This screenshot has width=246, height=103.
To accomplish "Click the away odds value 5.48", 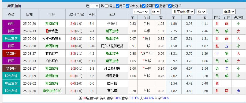I will tap(205, 84).
